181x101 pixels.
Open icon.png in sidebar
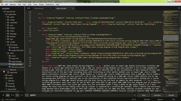coord(11,84)
